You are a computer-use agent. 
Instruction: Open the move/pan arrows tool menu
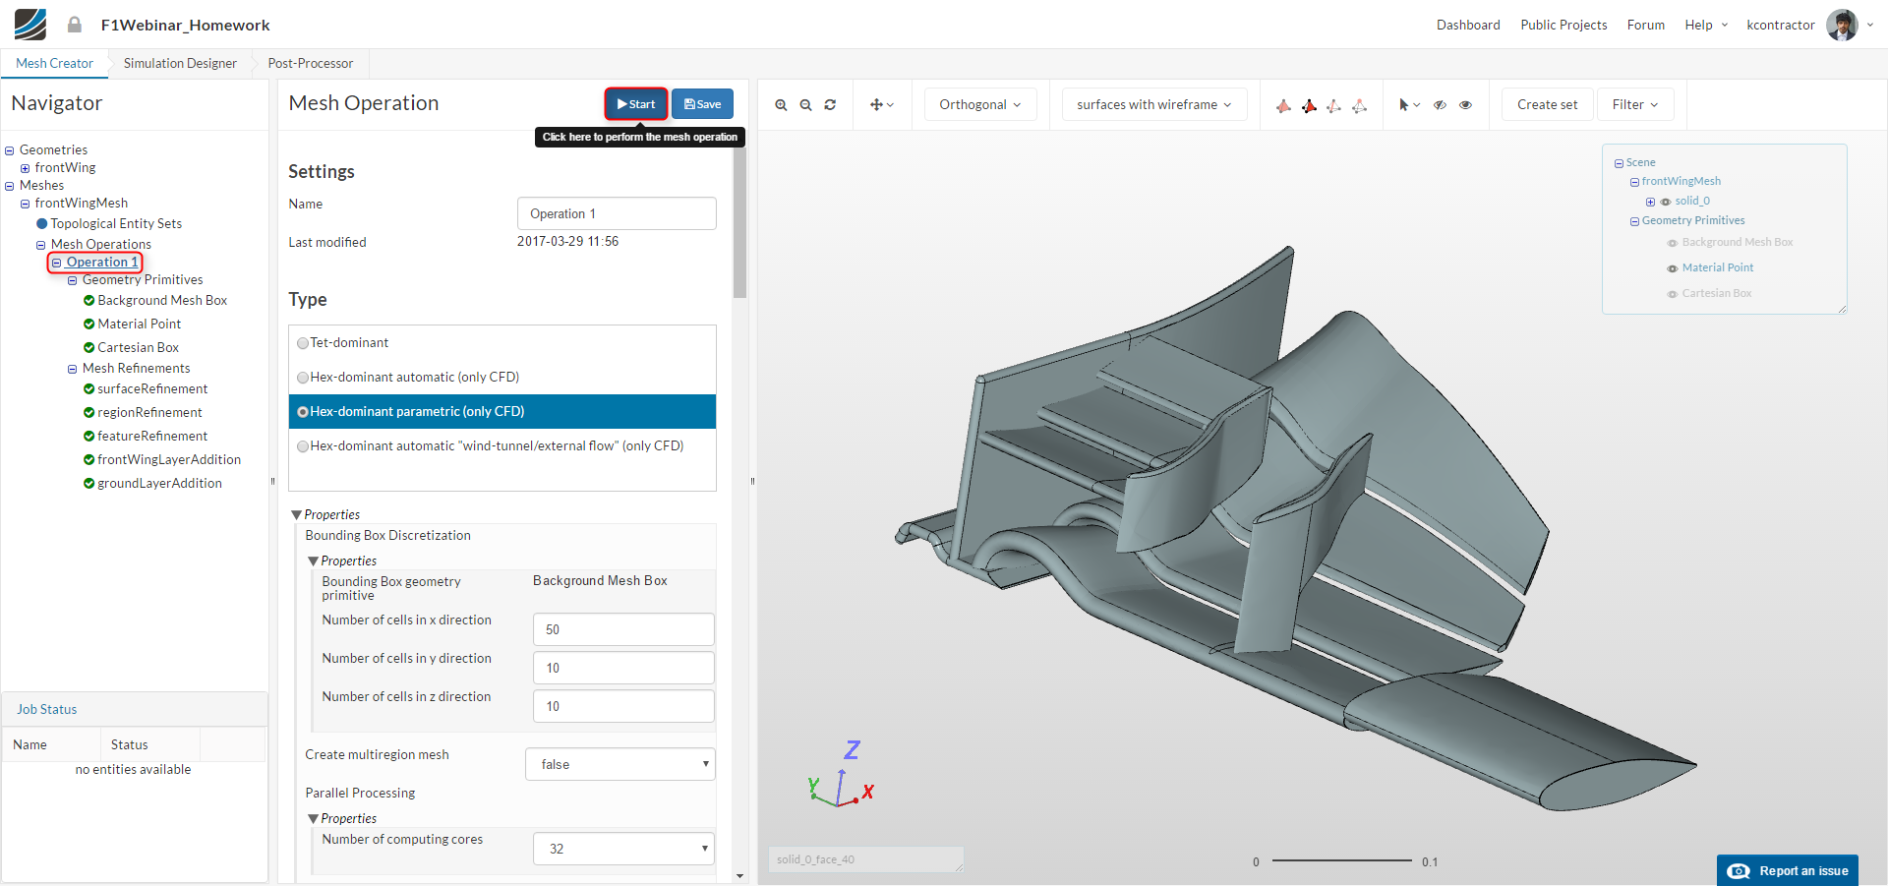[x=881, y=105]
